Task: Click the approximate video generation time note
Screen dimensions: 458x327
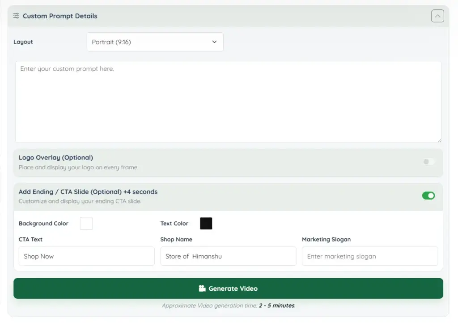Action: [x=228, y=305]
